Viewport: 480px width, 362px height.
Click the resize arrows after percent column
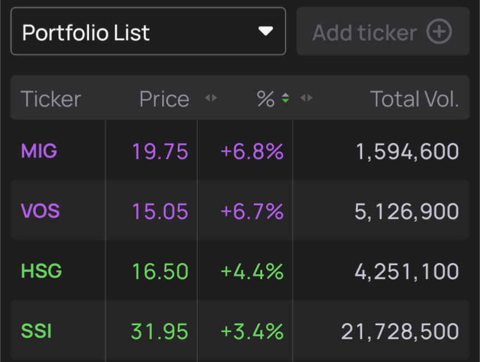coord(306,98)
